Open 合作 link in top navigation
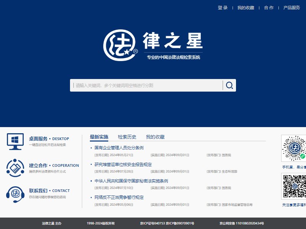 tap(269, 8)
